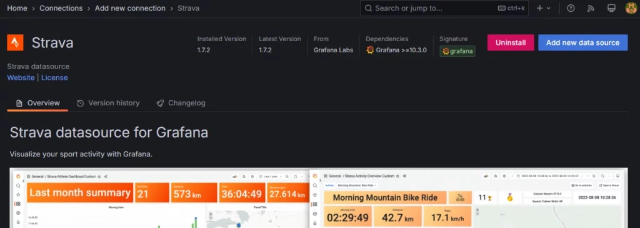Click the Grafana logo beside dependencies
640x228 pixels.
370,50
